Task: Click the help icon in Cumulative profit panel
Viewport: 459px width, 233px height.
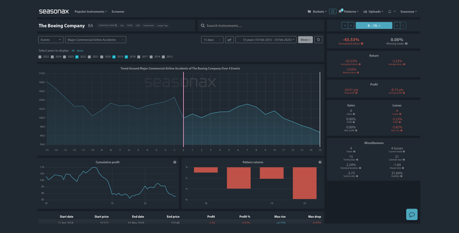Action: (x=175, y=162)
